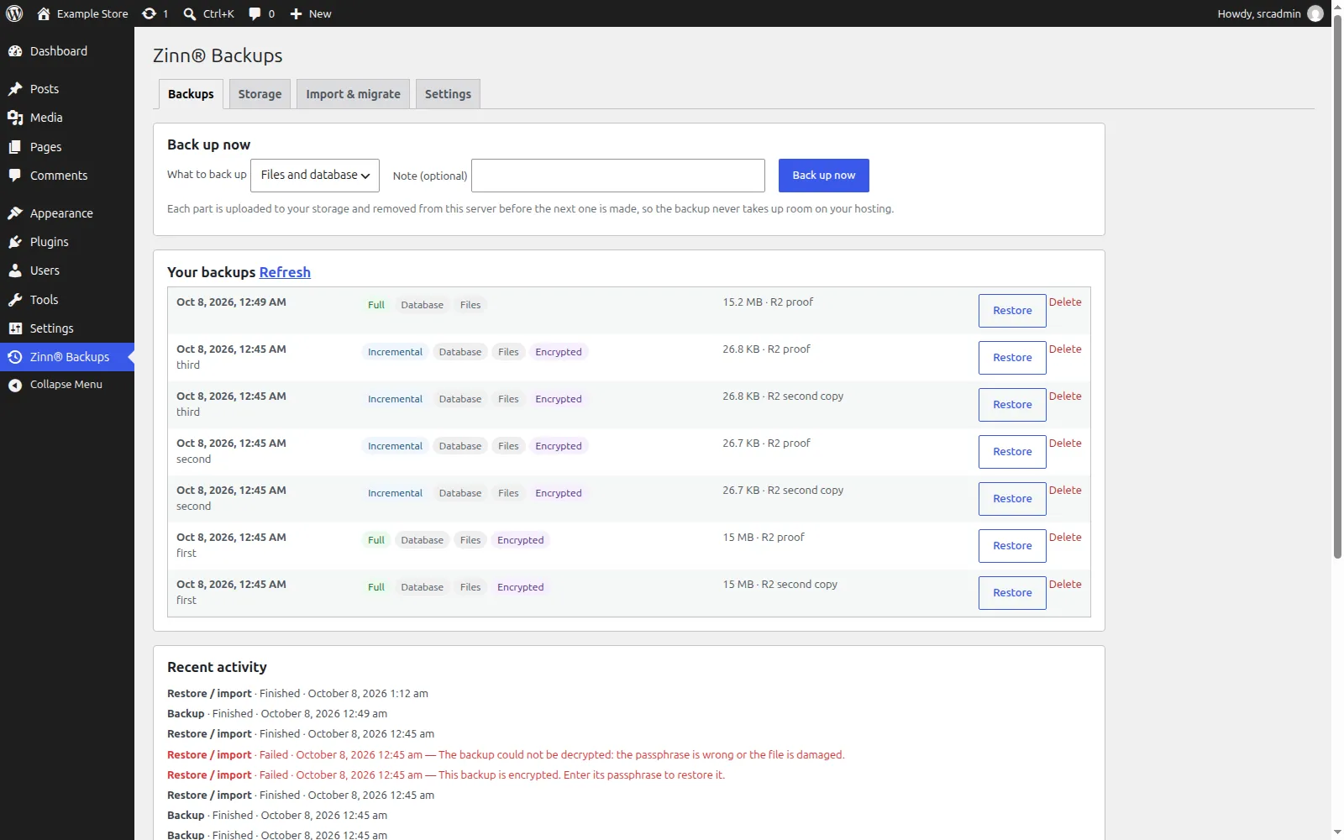
Task: Delete the 12:49 AM 15.2 MB backup
Action: 1065,302
